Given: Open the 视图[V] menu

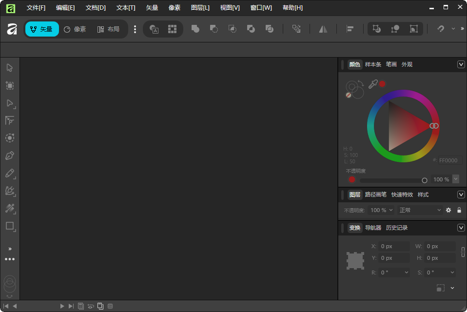Looking at the screenshot, I should pyautogui.click(x=230, y=8).
